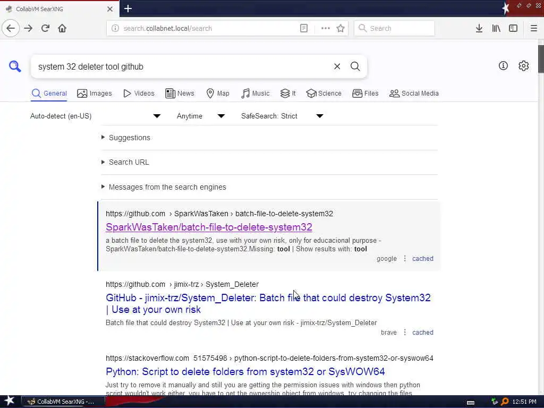Switch to the News category
This screenshot has width=544, height=408.
point(180,93)
